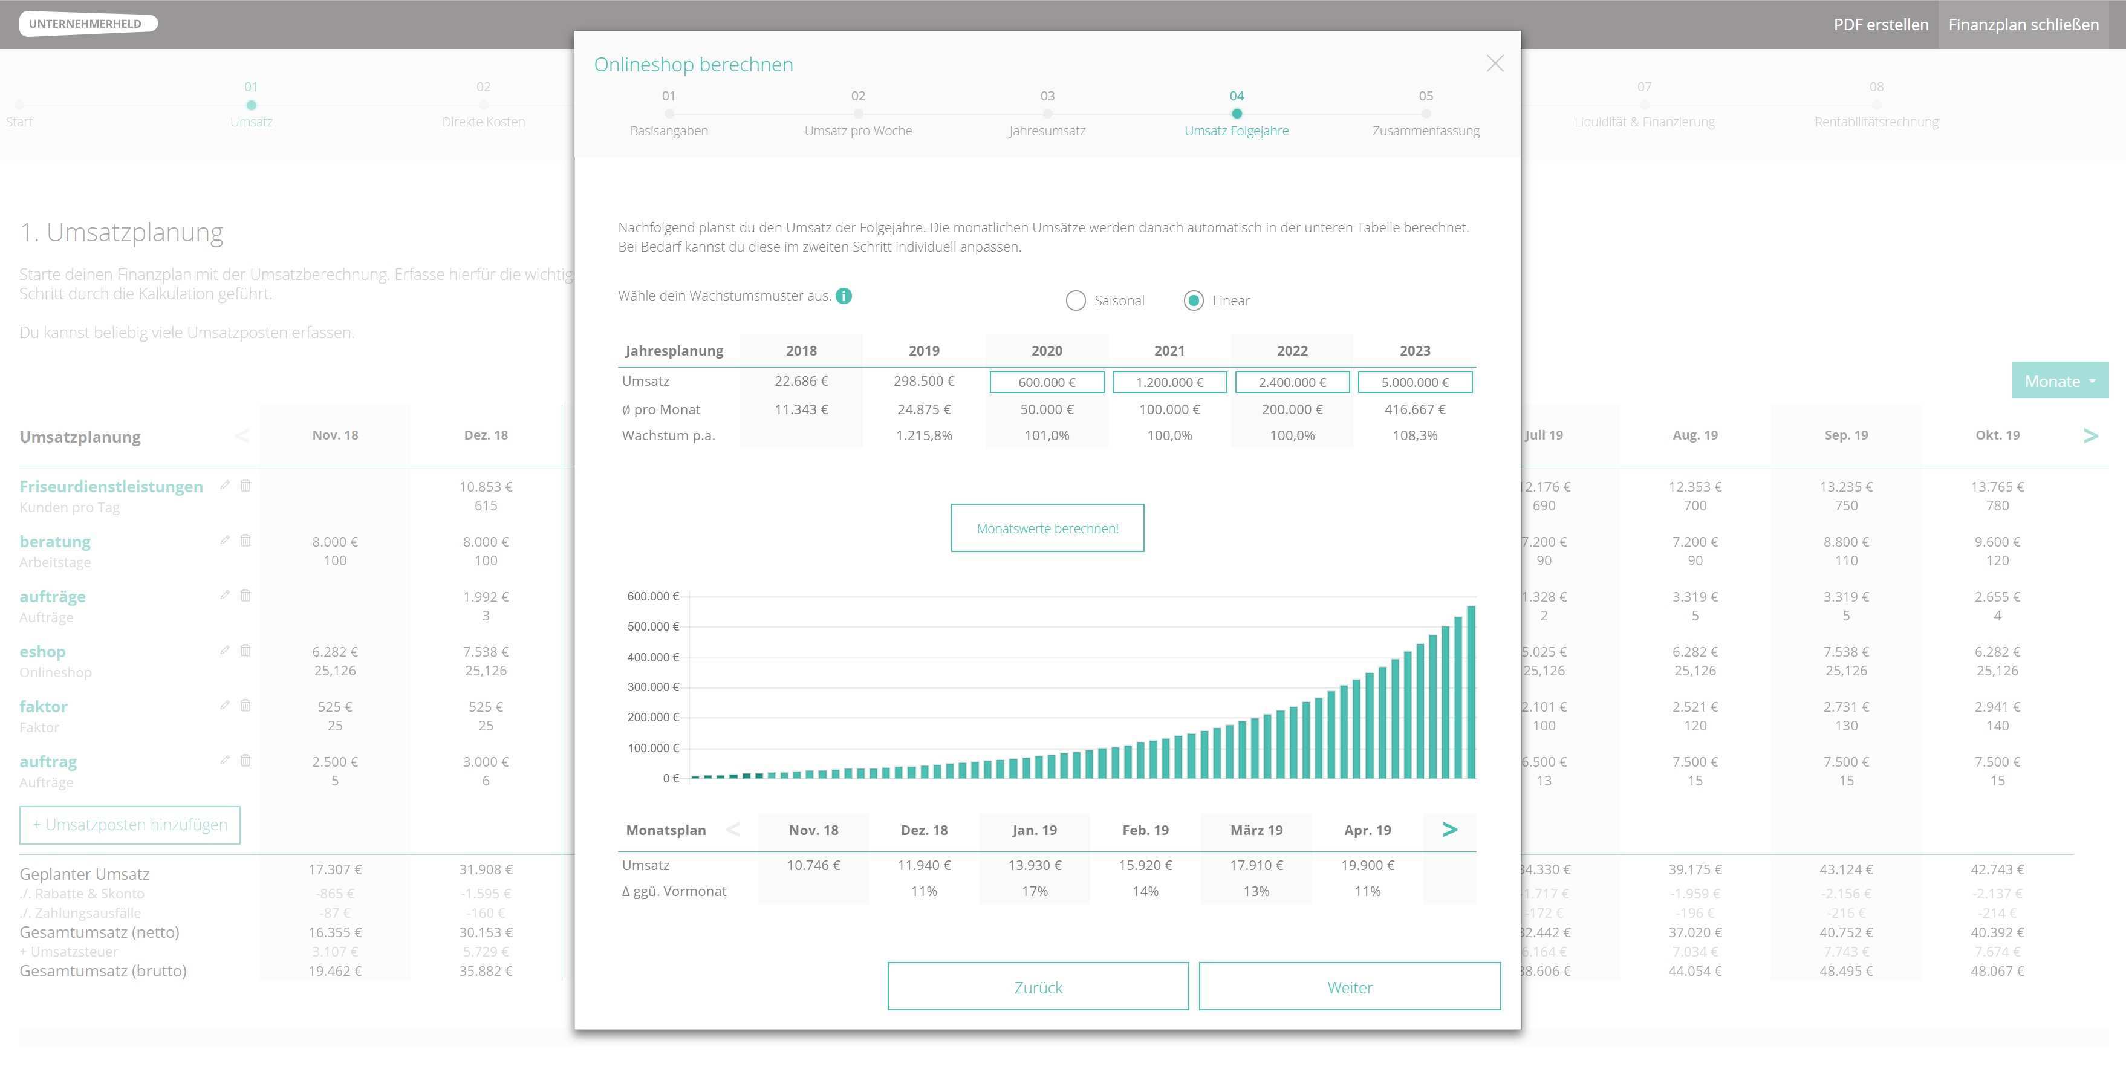Go to step 05 Zusammenfassung

(1425, 114)
